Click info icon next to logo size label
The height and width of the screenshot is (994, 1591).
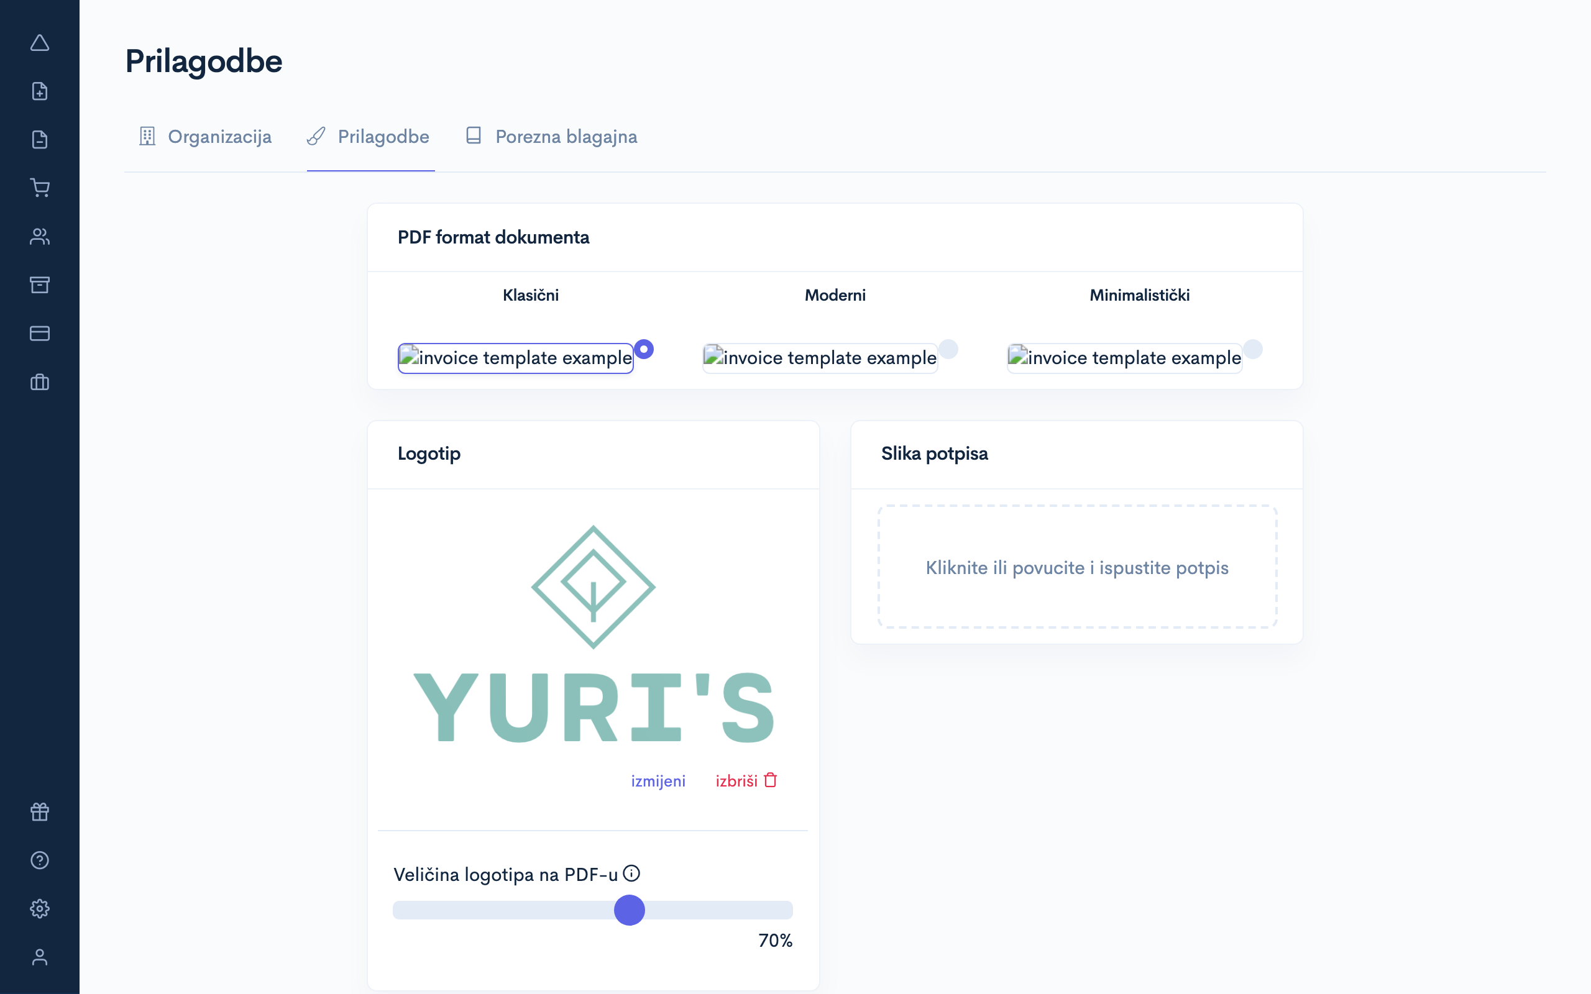click(631, 873)
